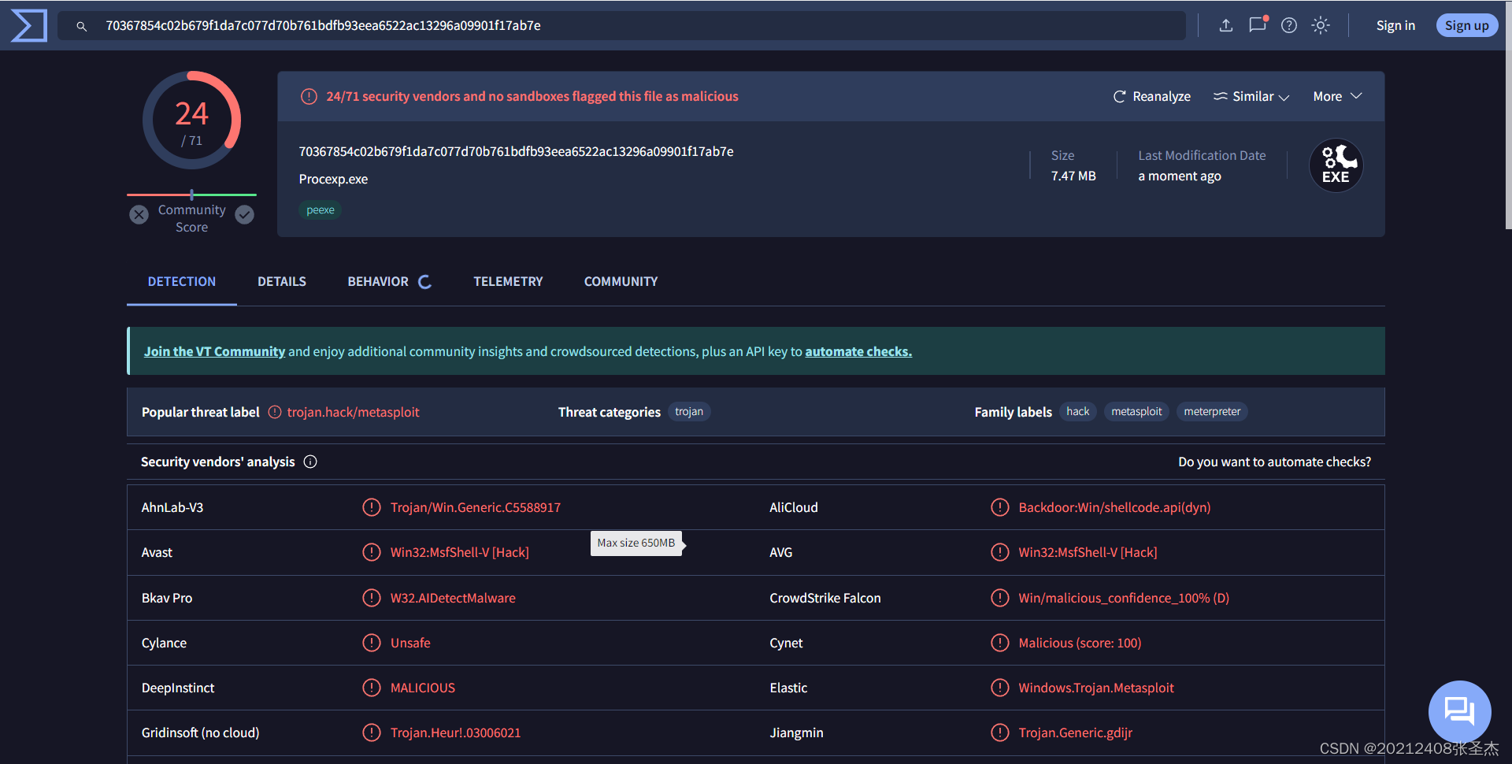The width and height of the screenshot is (1512, 764).
Task: Click the Windows.Trojan.Metasploit detection
Action: click(x=1096, y=688)
